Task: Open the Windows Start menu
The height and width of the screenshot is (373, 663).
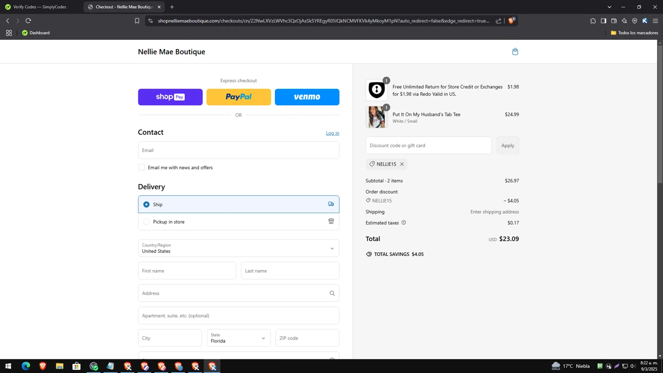Action: pyautogui.click(x=8, y=366)
